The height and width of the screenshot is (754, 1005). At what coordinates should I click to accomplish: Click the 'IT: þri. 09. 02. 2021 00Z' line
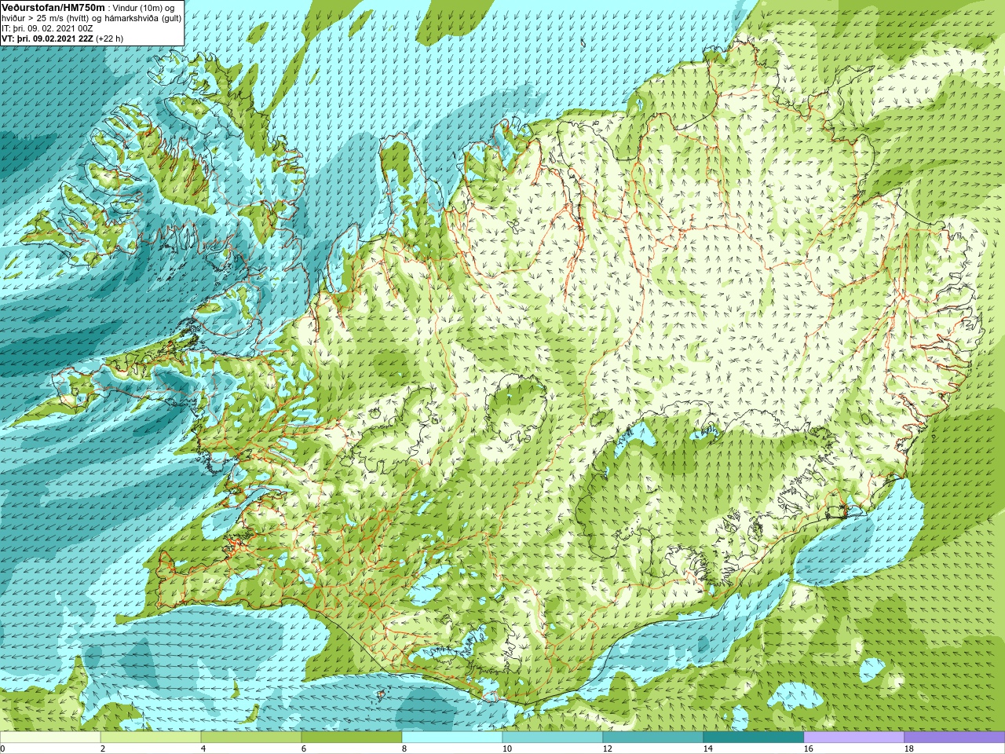tap(48, 27)
